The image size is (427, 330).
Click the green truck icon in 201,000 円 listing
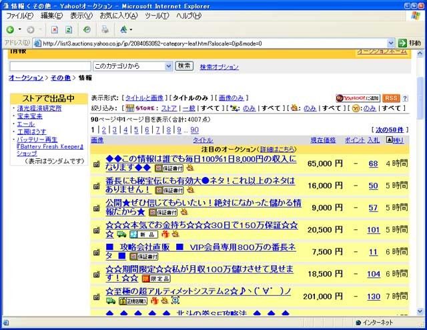click(x=111, y=301)
